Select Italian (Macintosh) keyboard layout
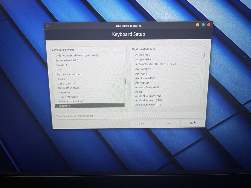Viewport: 251px width, 188px height. [x=69, y=88]
